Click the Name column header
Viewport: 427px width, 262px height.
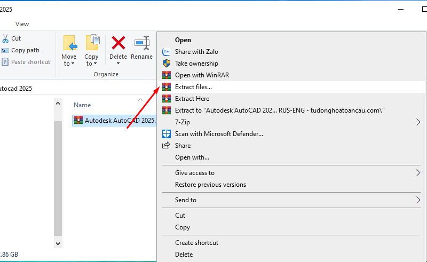coord(82,105)
